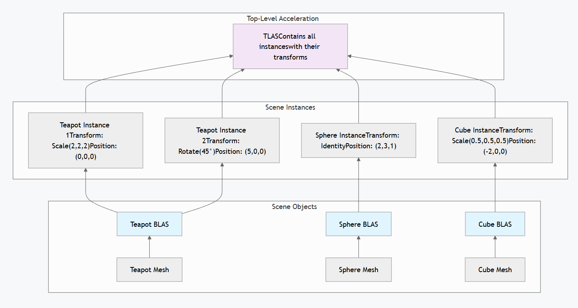Click the Cube Instance transform node
578x308 pixels.
click(x=495, y=140)
